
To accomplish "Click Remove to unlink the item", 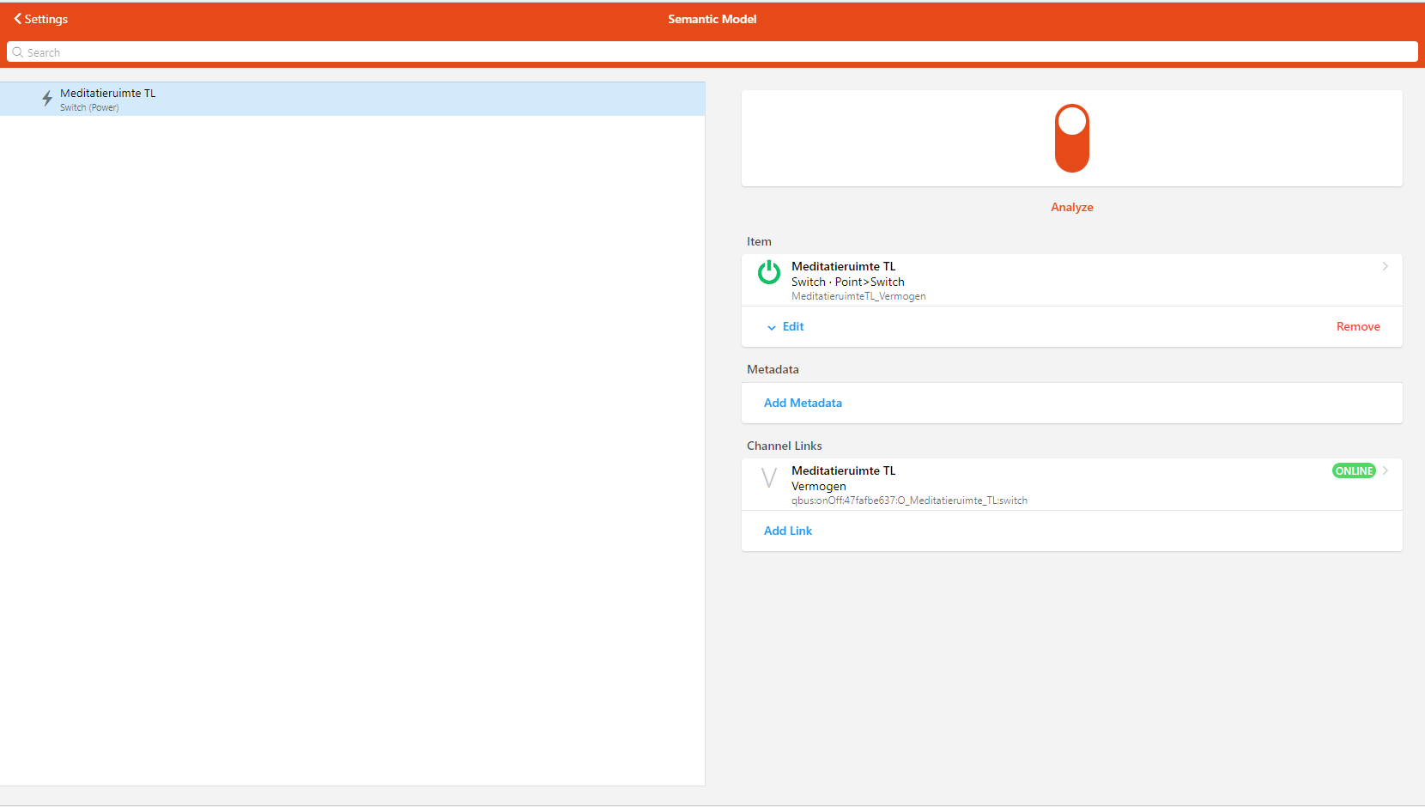I will coord(1358,326).
